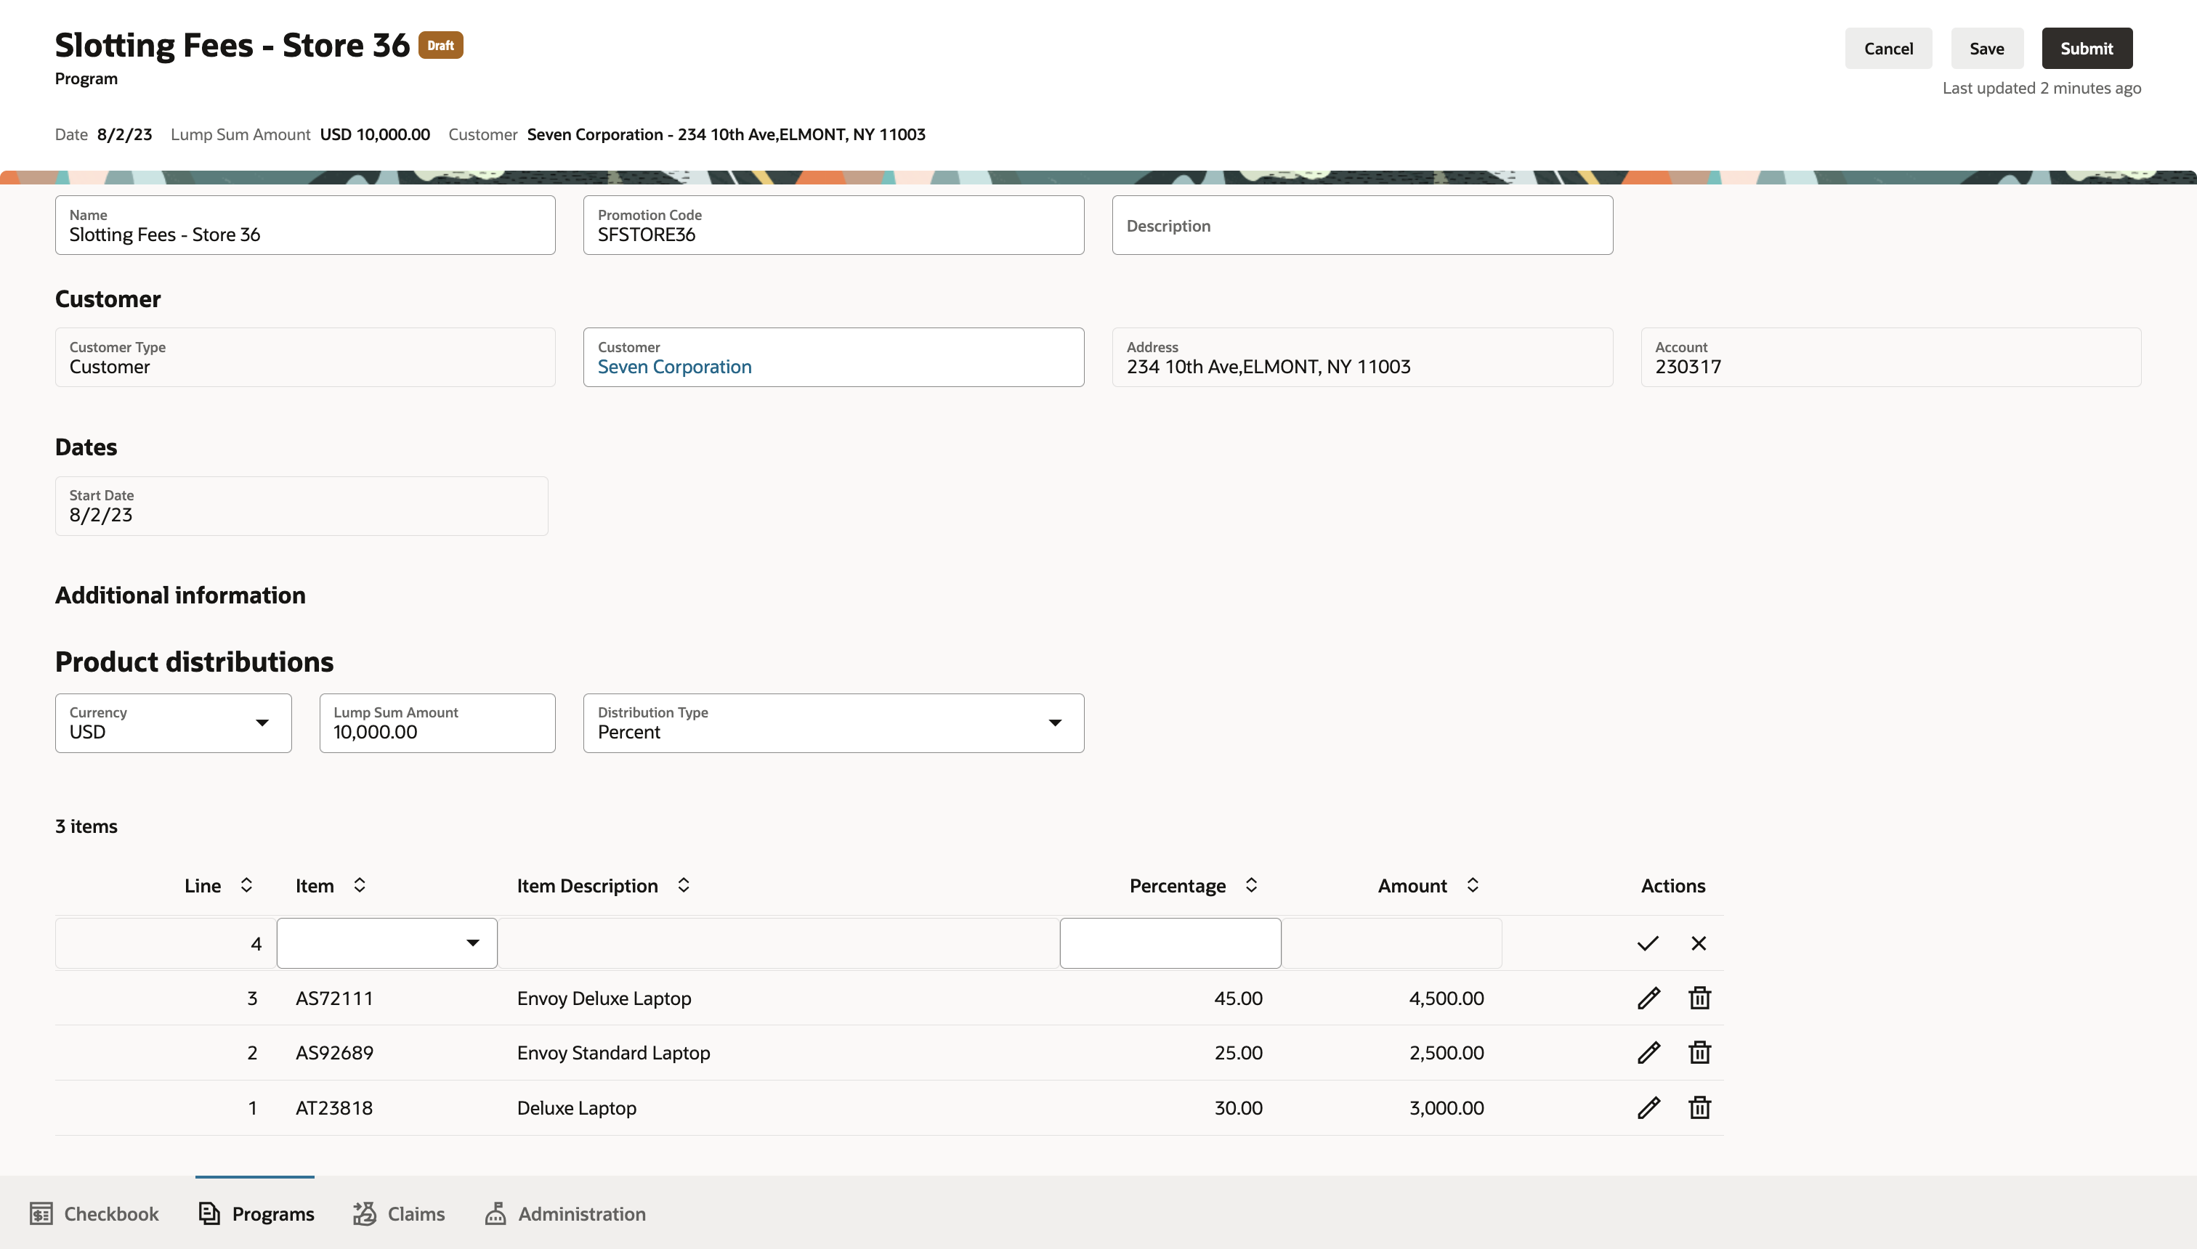This screenshot has width=2197, height=1249.
Task: Discard new line 4 with X icon
Action: 1699,943
